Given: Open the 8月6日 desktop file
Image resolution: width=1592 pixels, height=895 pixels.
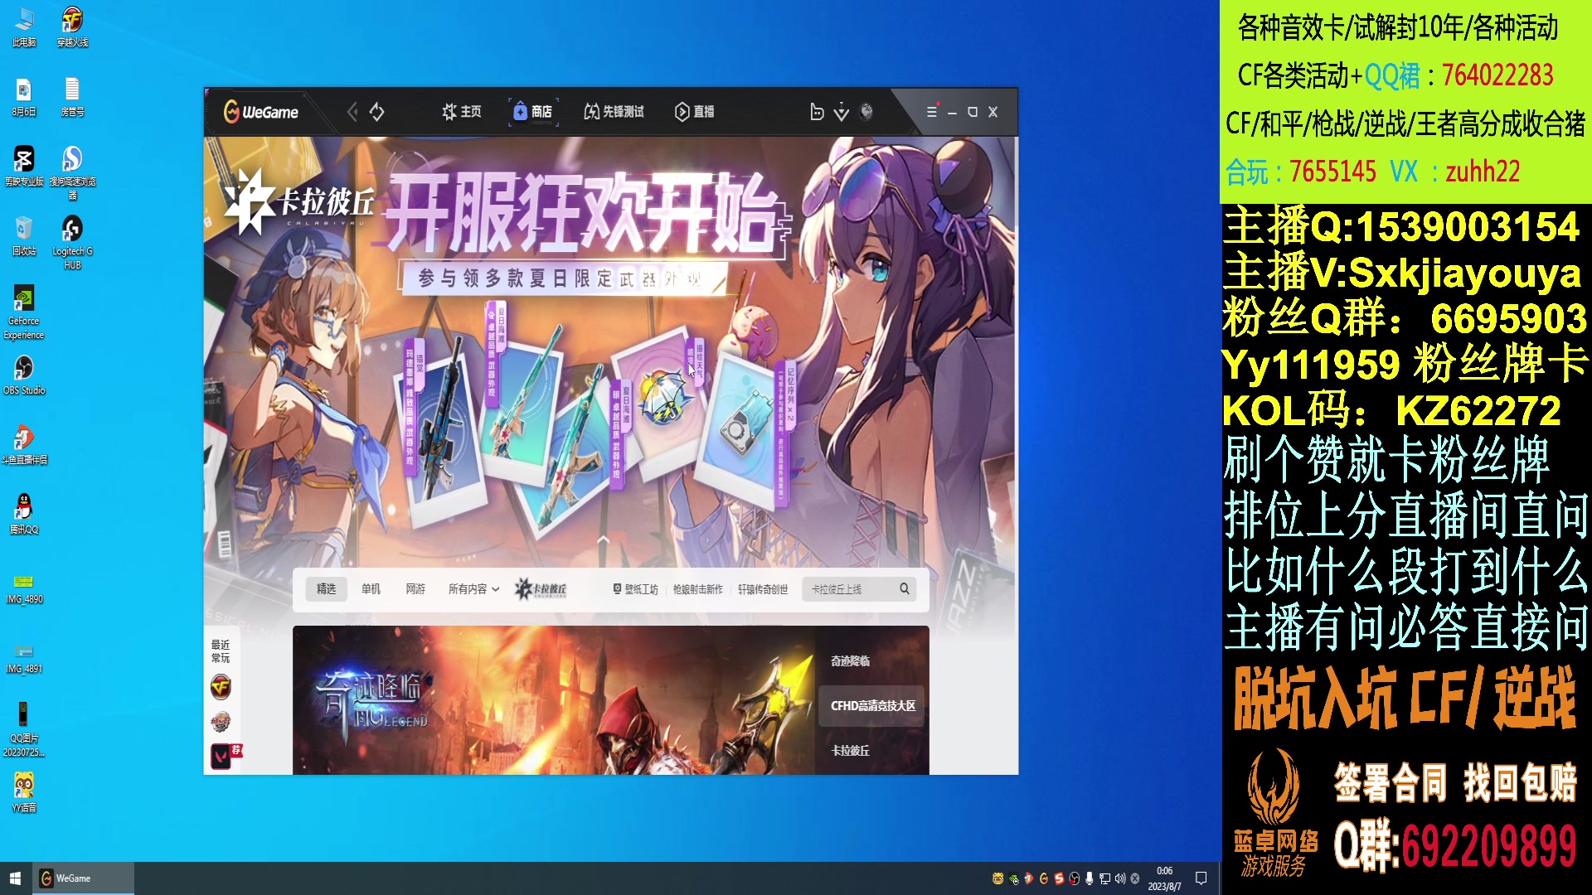Looking at the screenshot, I should tap(24, 96).
